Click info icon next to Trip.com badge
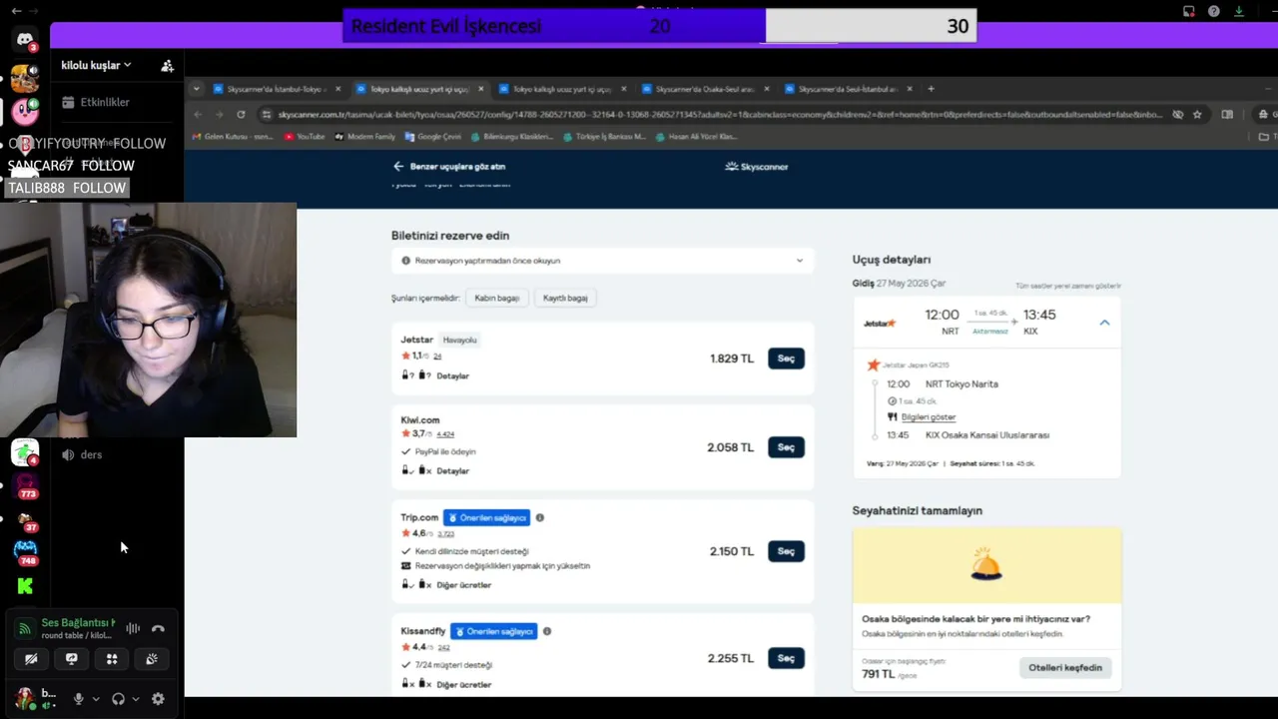Viewport: 1278px width, 719px height. pyautogui.click(x=540, y=517)
